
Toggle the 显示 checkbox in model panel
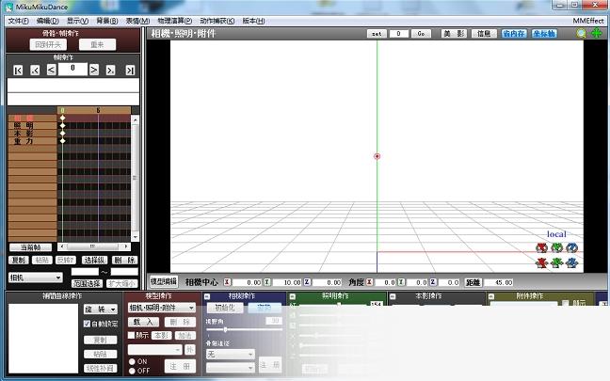pos(131,335)
